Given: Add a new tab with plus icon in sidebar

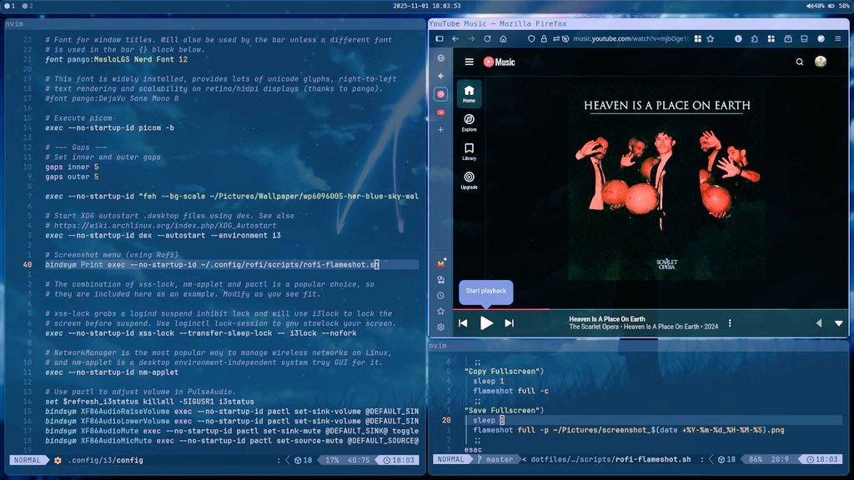Looking at the screenshot, I should (x=441, y=129).
